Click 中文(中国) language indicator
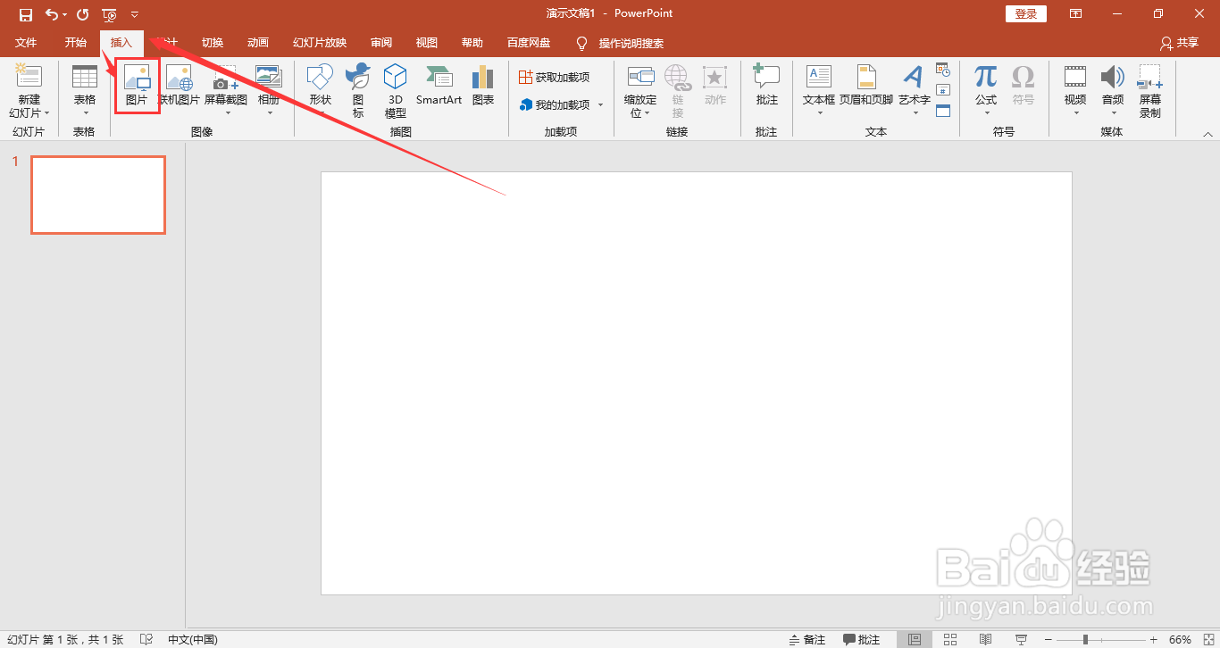 (192, 639)
